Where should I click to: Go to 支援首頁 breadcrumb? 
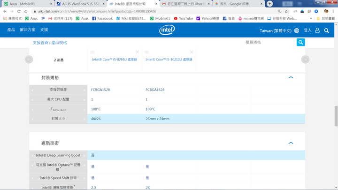point(40,43)
